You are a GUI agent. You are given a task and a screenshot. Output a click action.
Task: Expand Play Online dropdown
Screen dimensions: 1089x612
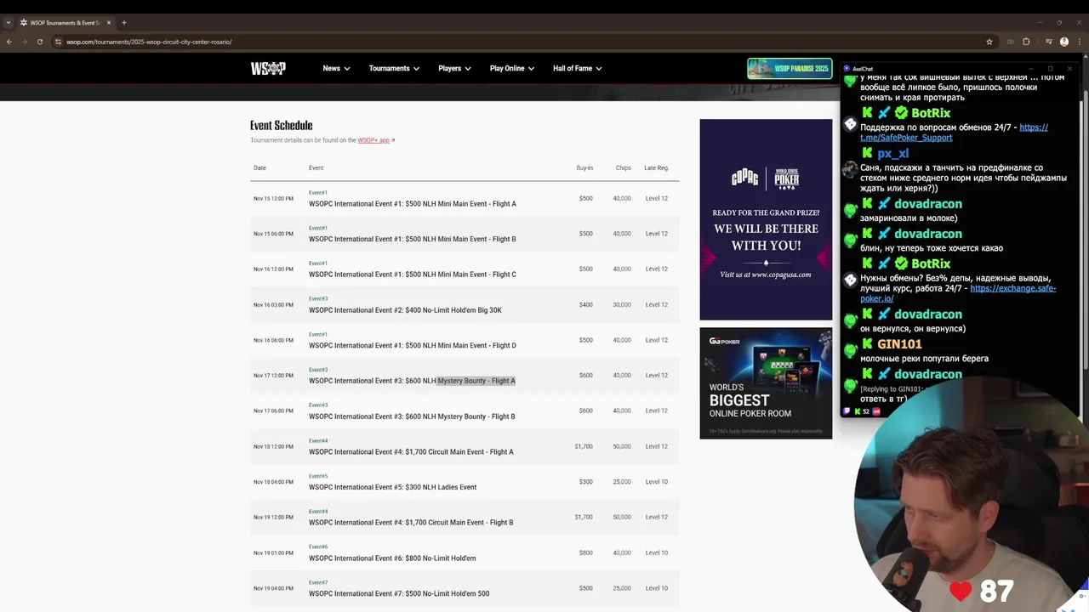(x=512, y=69)
